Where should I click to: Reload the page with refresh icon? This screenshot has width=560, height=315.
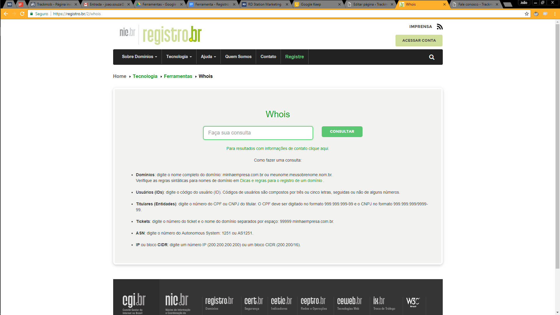click(x=22, y=14)
